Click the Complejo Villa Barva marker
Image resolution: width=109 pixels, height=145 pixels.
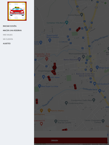pos(67,22)
